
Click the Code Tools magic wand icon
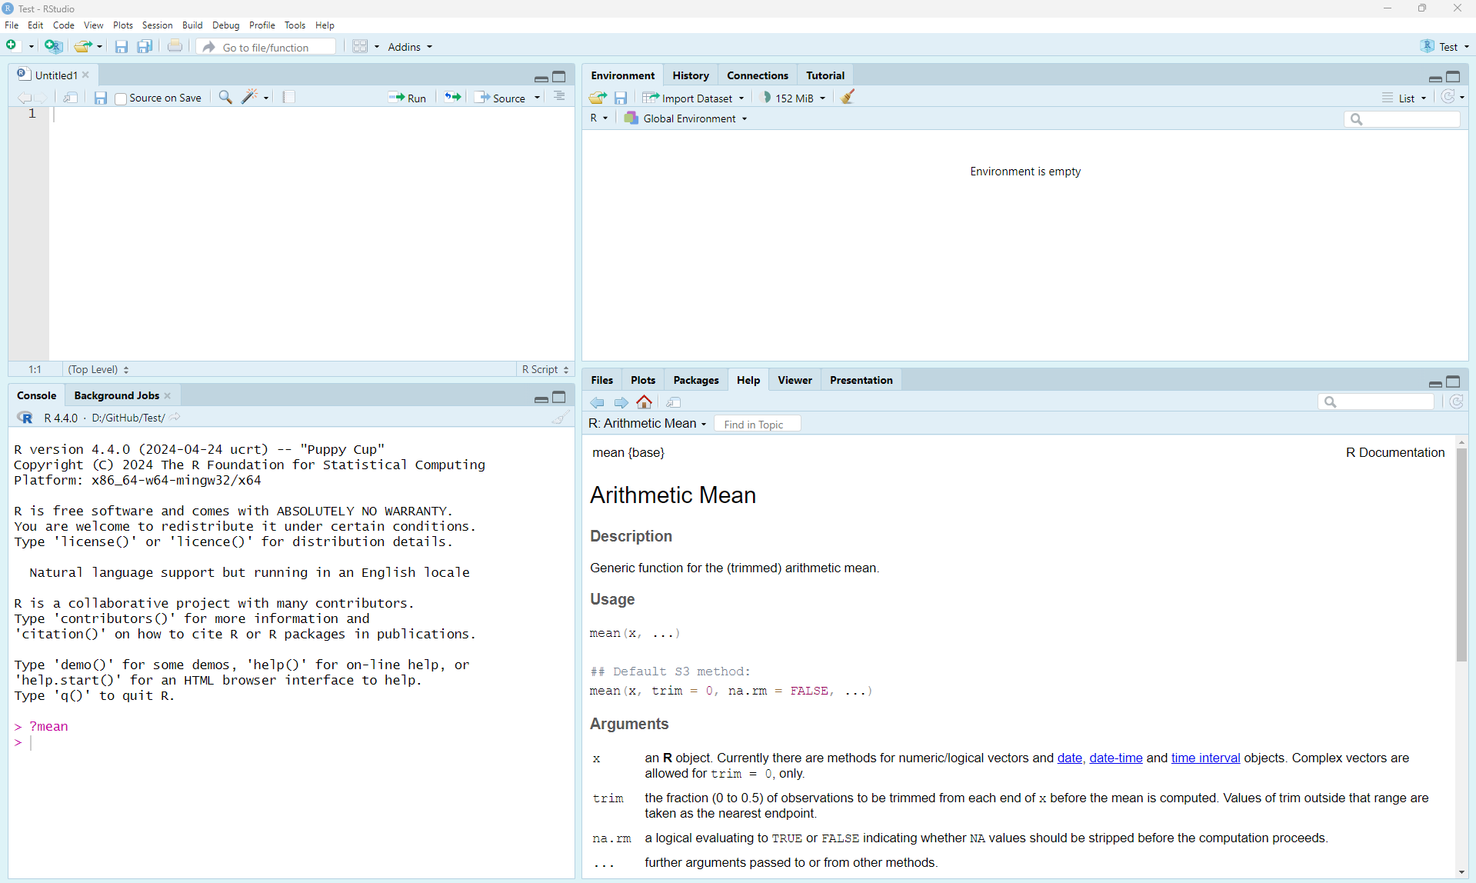click(x=250, y=97)
